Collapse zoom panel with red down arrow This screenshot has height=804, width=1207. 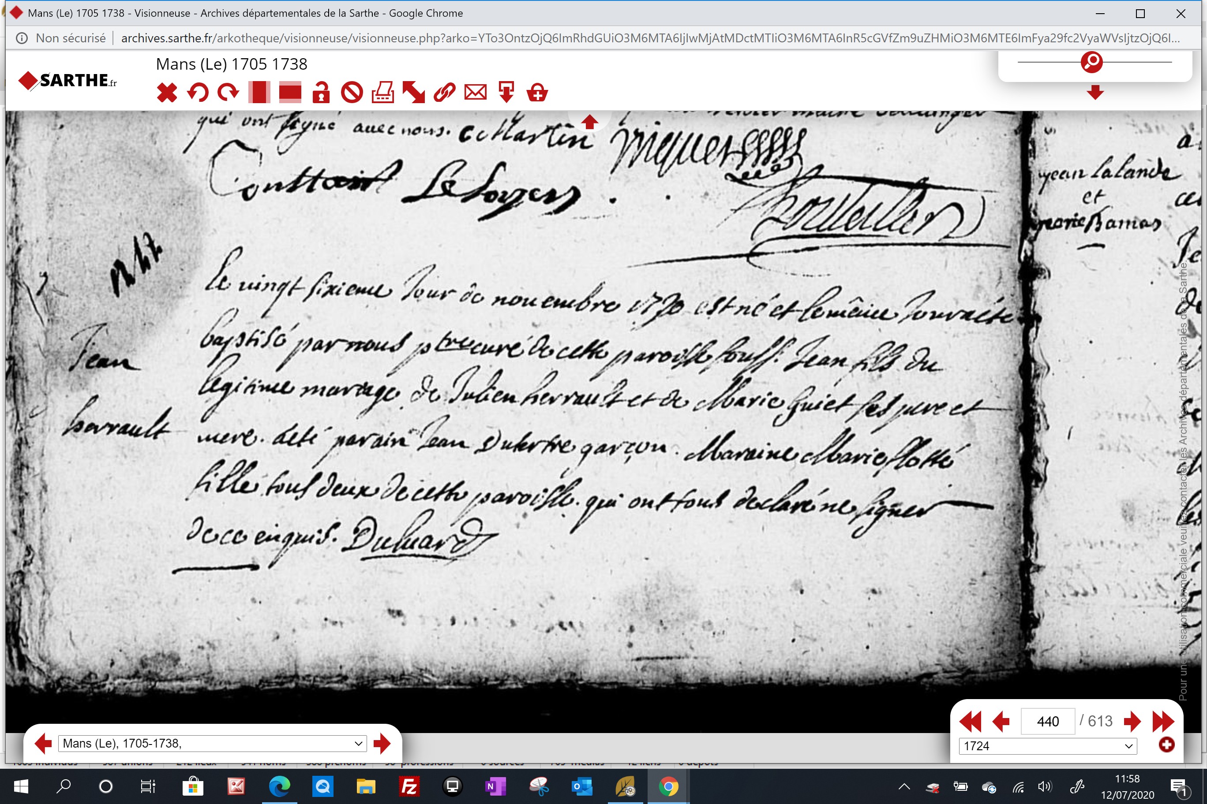[1095, 93]
